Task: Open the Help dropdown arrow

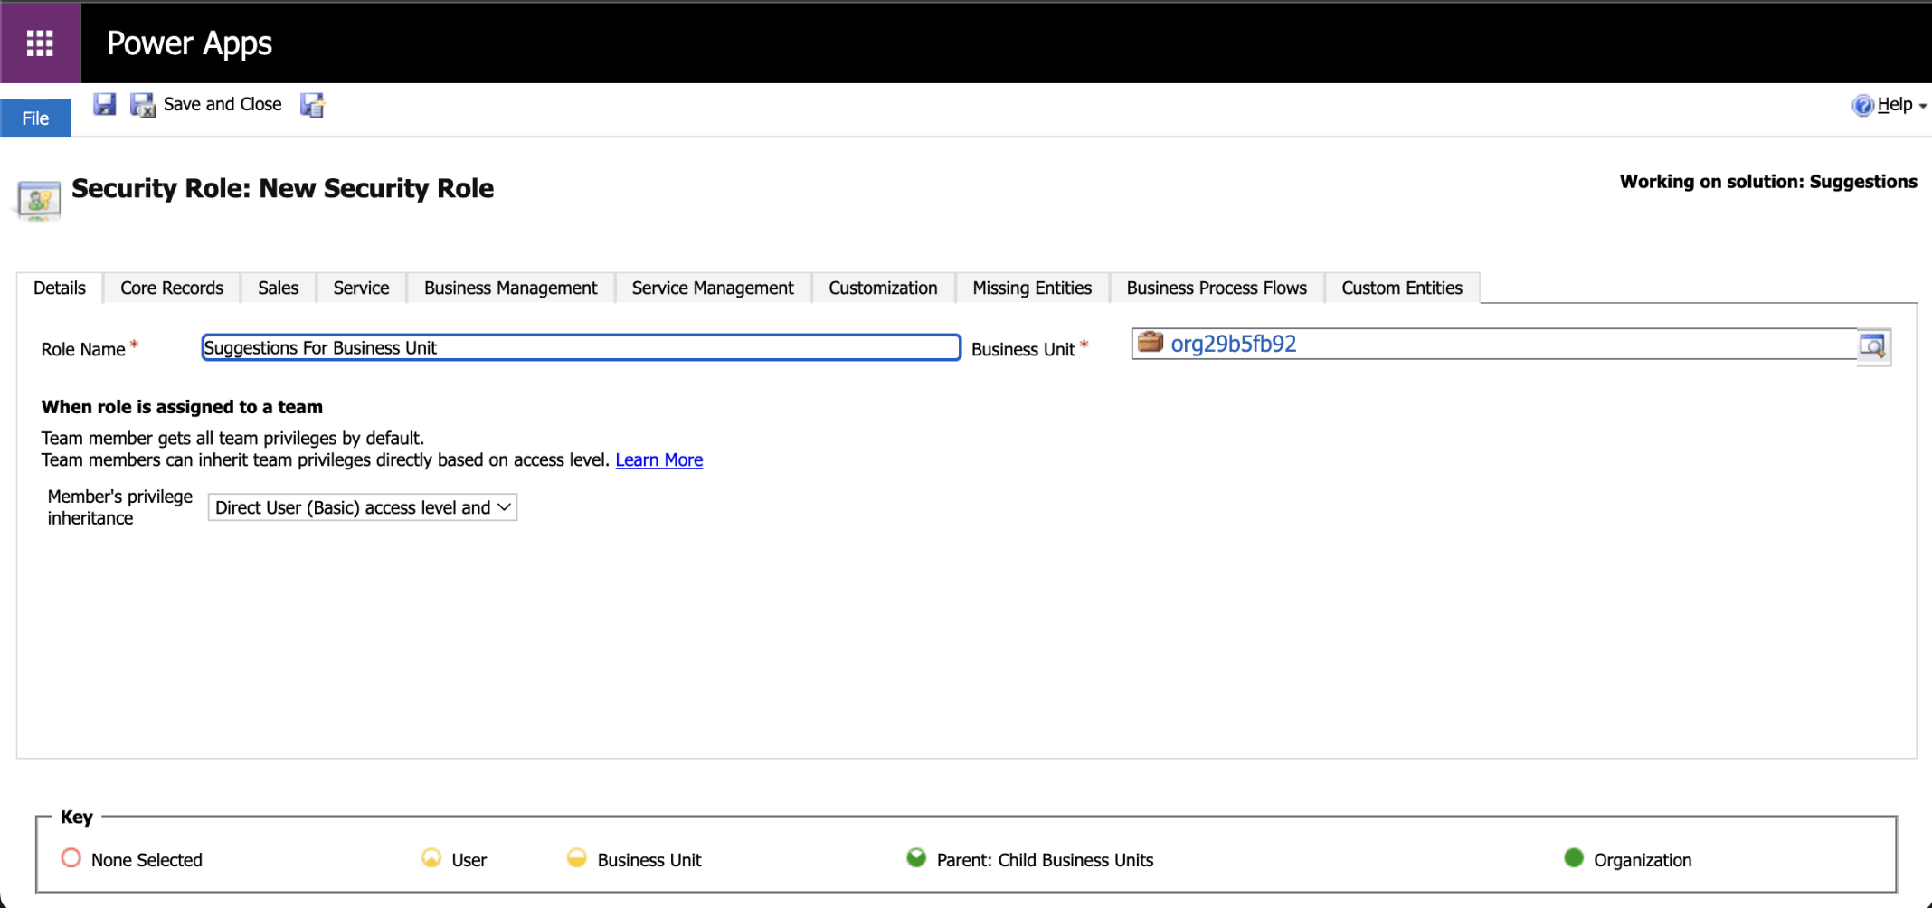Action: pos(1922,106)
